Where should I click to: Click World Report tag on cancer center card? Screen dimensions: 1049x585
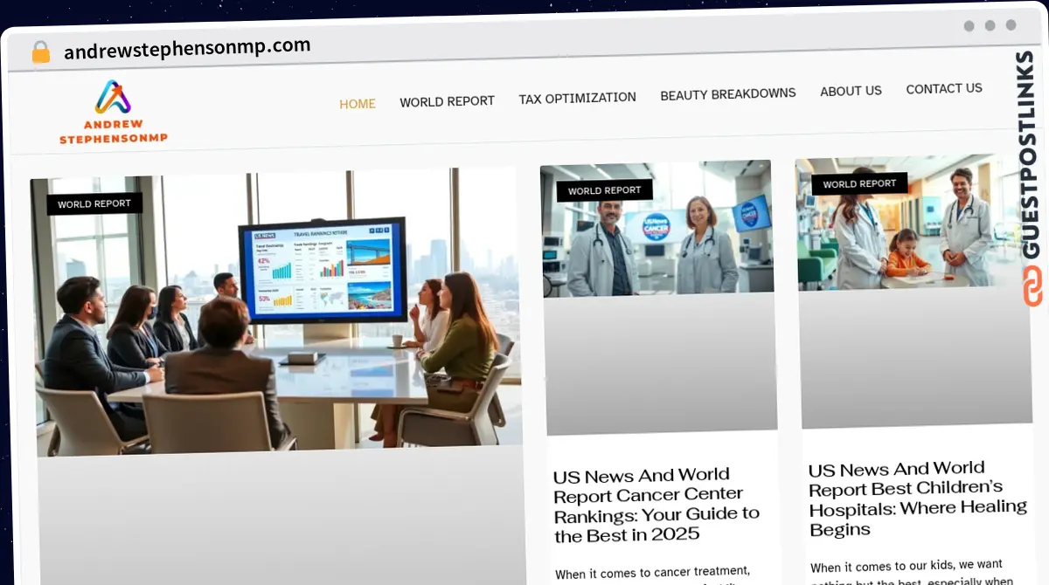click(x=604, y=190)
